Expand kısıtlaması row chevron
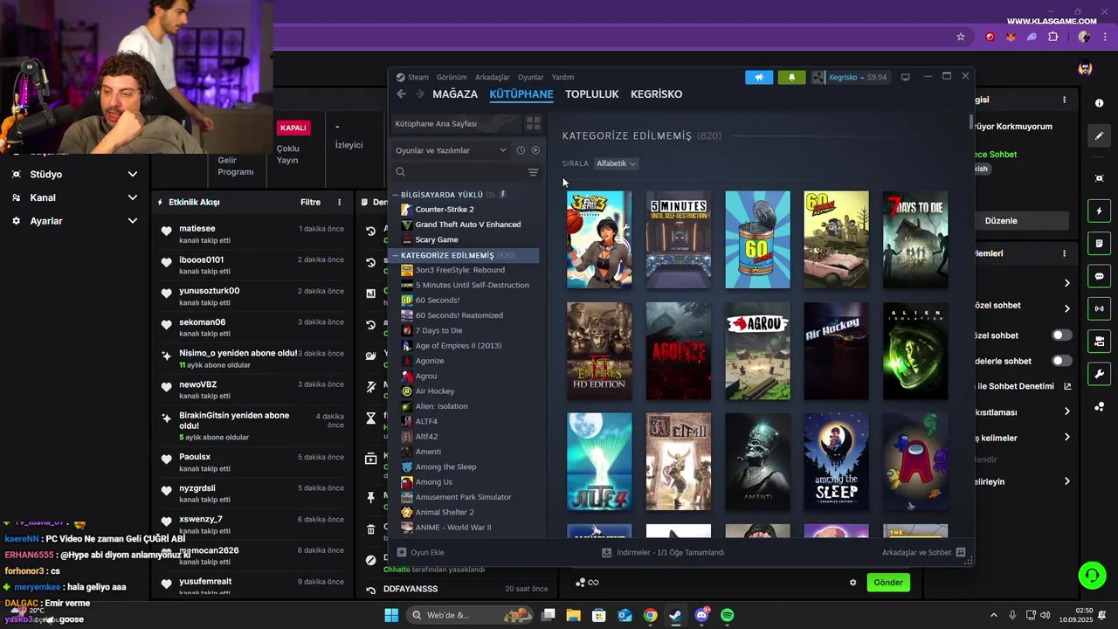Image resolution: width=1118 pixels, height=629 pixels. [x=1066, y=411]
